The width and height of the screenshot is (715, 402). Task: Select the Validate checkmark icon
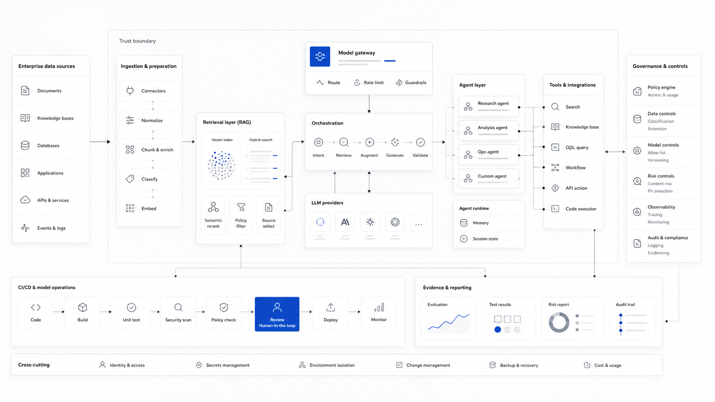(420, 142)
